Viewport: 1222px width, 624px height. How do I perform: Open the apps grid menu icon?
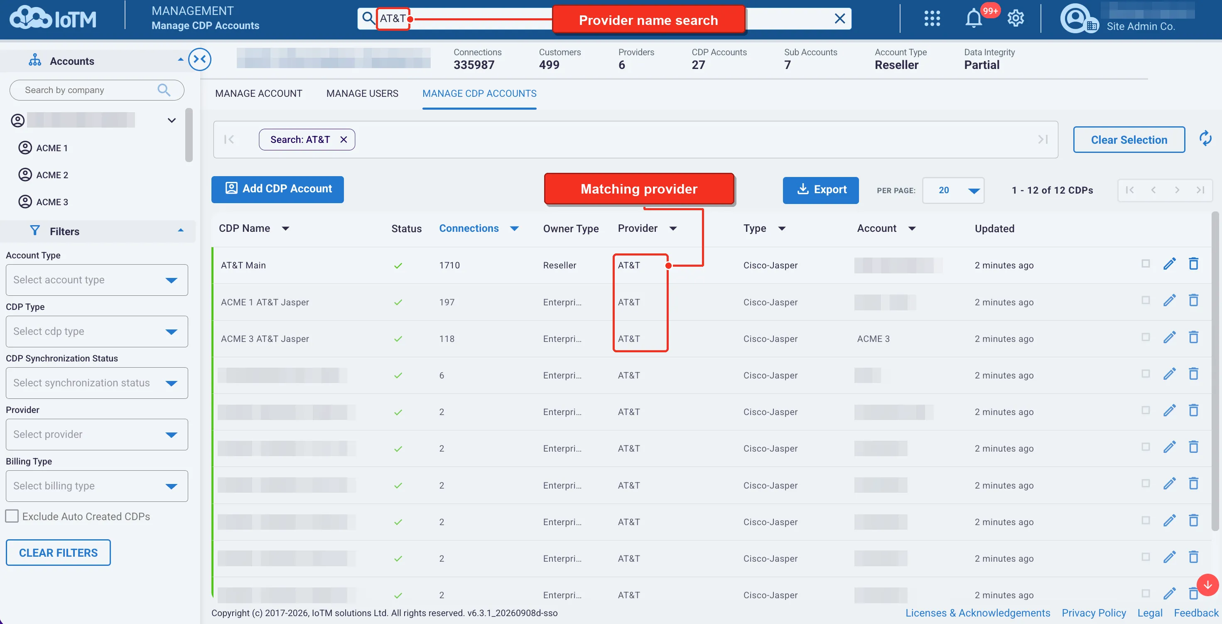(932, 19)
